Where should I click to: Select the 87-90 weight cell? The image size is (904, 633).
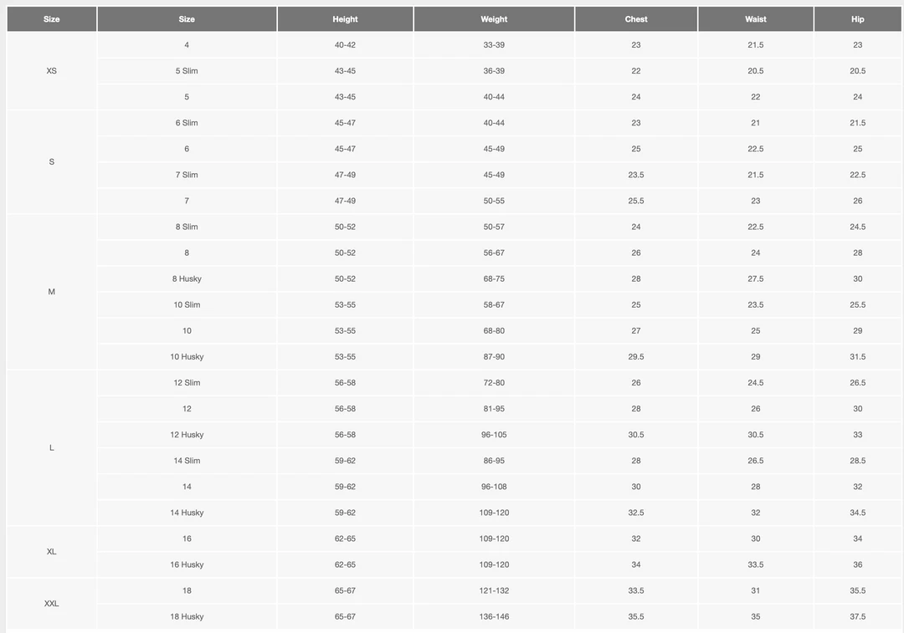[494, 357]
